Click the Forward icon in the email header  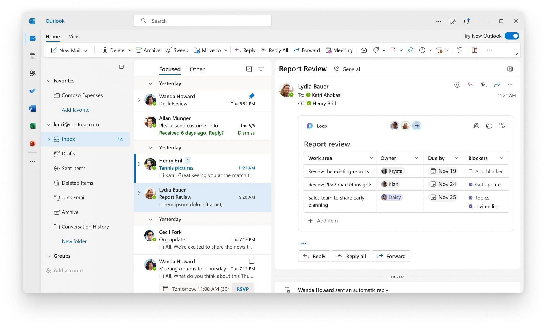(496, 85)
